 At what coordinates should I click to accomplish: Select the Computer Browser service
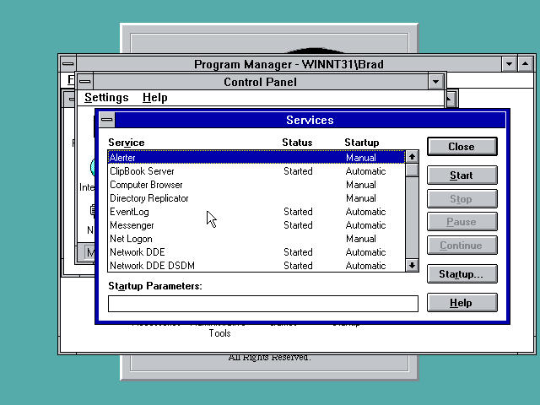[x=256, y=185]
